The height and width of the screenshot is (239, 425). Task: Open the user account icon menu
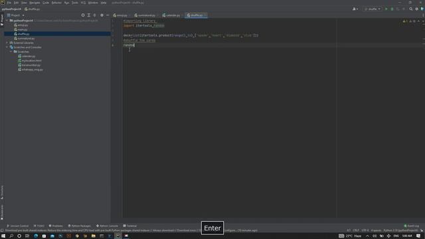click(x=355, y=9)
